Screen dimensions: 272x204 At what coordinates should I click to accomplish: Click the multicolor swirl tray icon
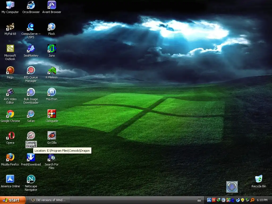(228, 200)
